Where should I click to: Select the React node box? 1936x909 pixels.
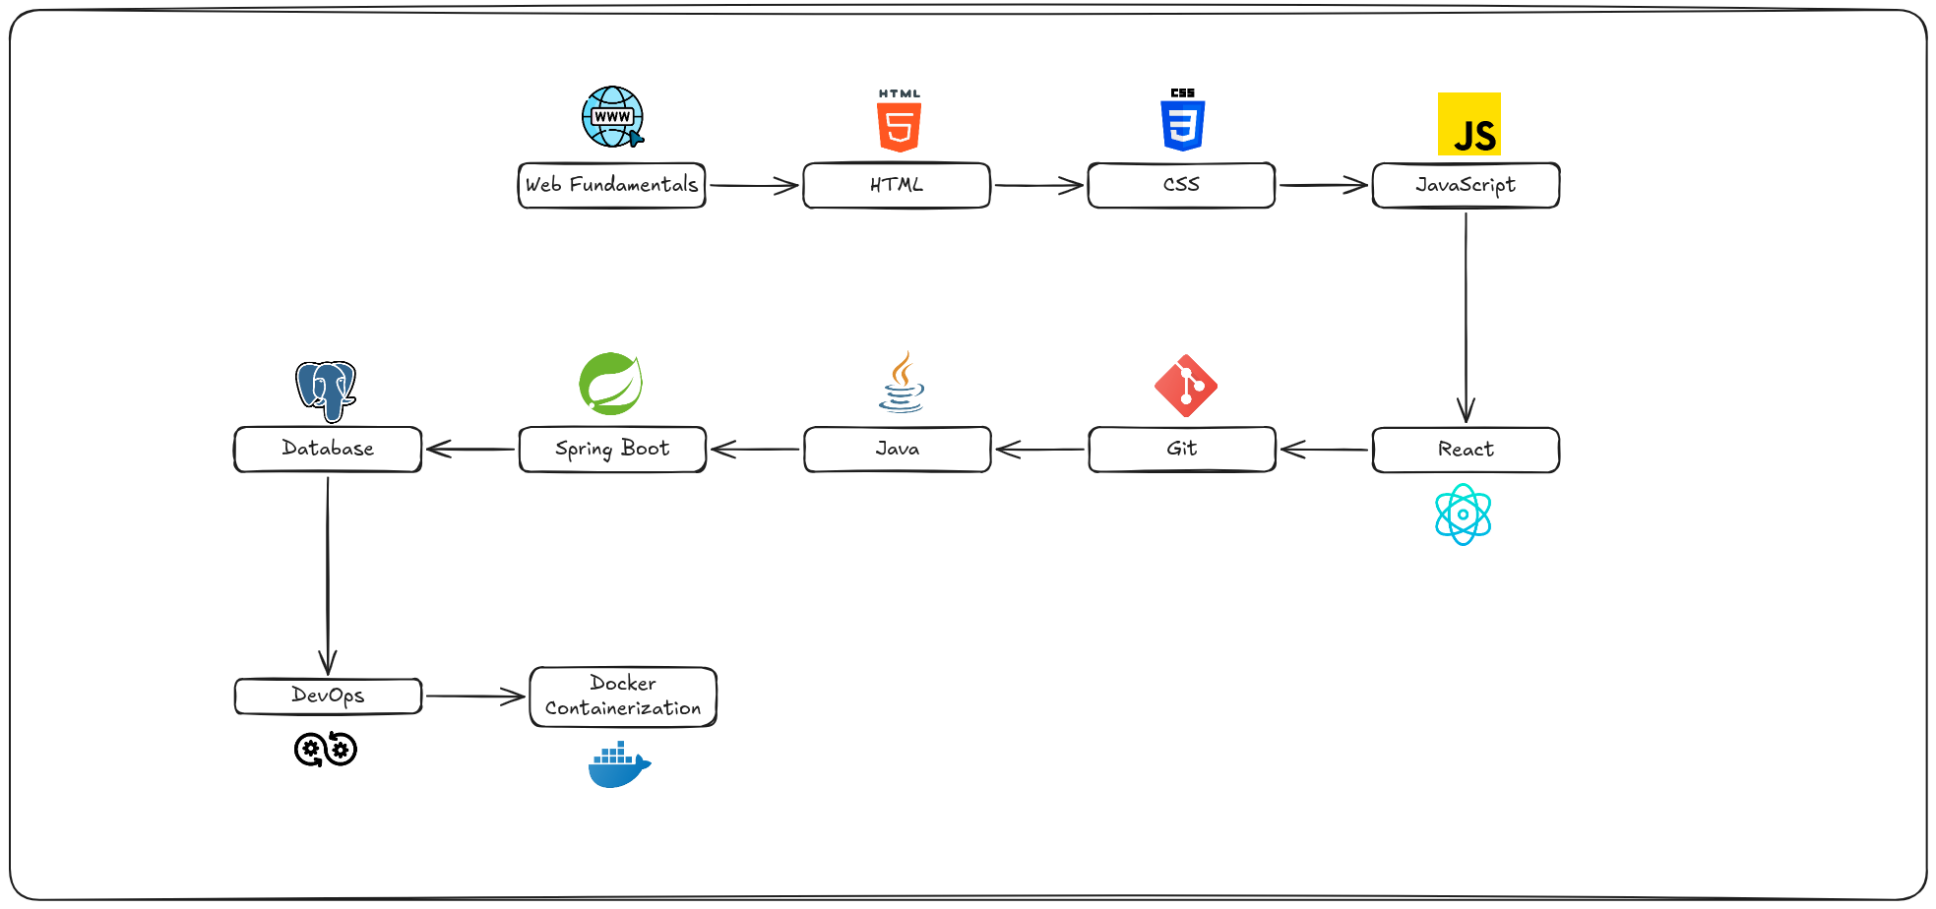(x=1467, y=450)
